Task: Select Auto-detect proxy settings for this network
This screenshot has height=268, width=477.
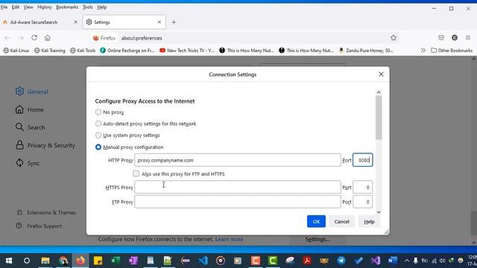Action: (x=98, y=124)
